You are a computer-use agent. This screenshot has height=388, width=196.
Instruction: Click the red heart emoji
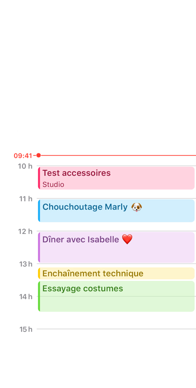pos(127,239)
